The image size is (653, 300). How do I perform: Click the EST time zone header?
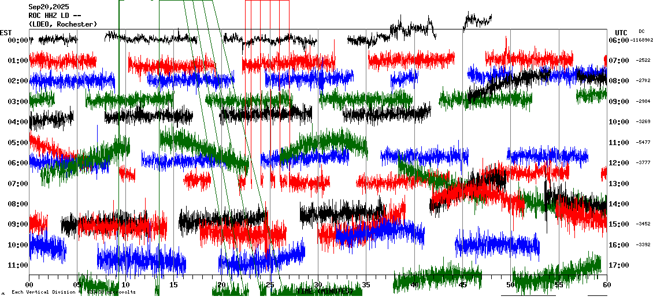point(6,32)
